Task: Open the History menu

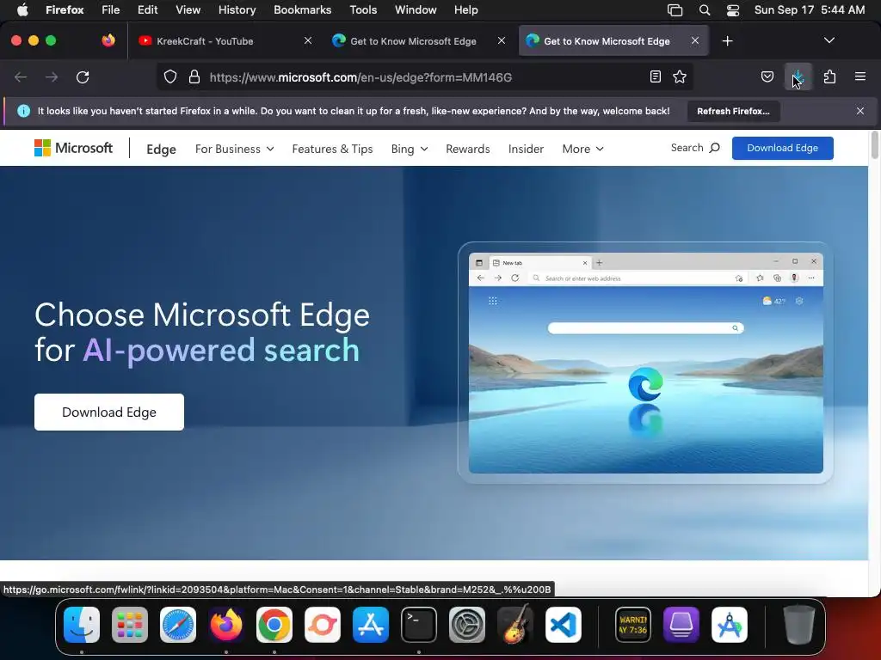Action: click(x=237, y=10)
